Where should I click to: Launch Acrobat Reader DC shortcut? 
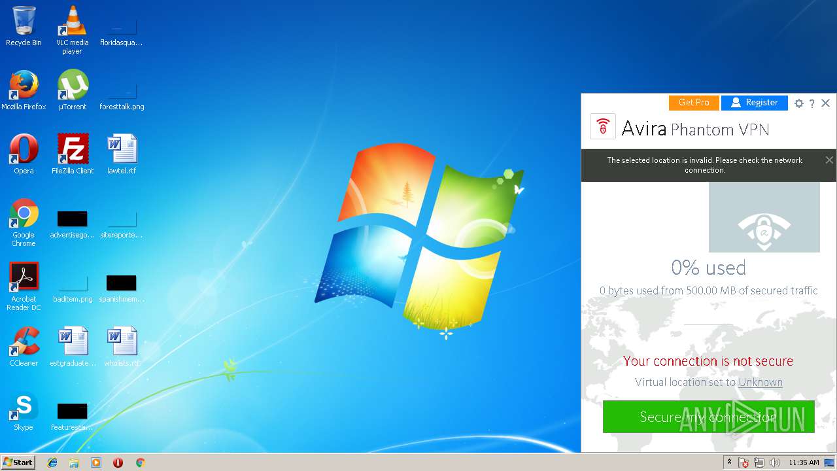click(x=24, y=287)
